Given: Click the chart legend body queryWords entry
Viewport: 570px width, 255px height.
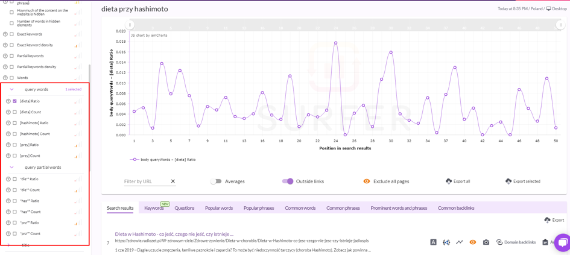Looking at the screenshot, I should point(163,160).
